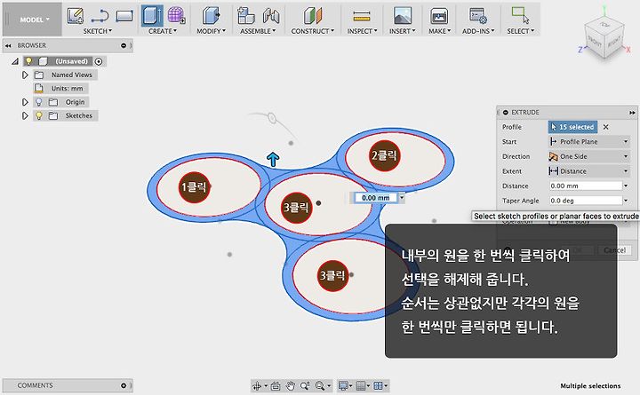The image size is (640, 395).
Task: Open the Taper Angle dropdown arrow
Action: 626,201
